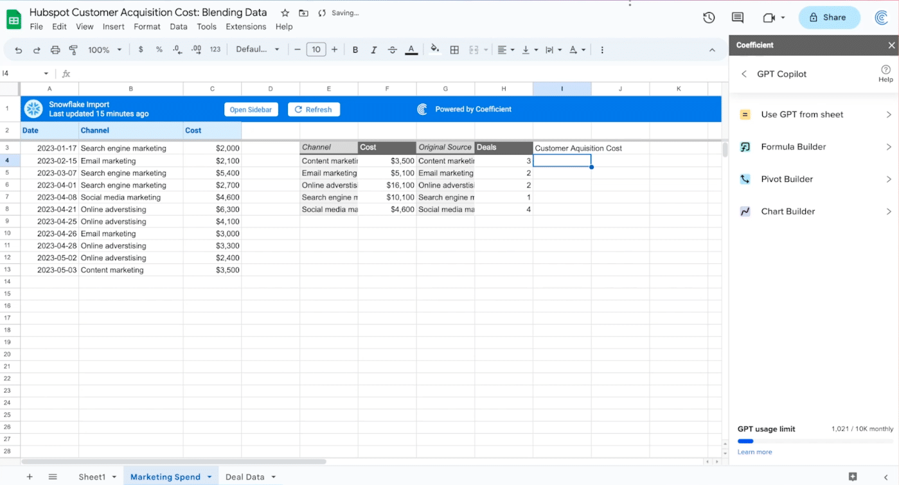Open more toolbar options

tap(602, 49)
